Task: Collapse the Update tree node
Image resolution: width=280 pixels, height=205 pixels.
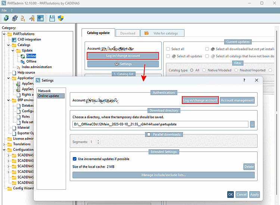Action: pyautogui.click(x=13, y=51)
